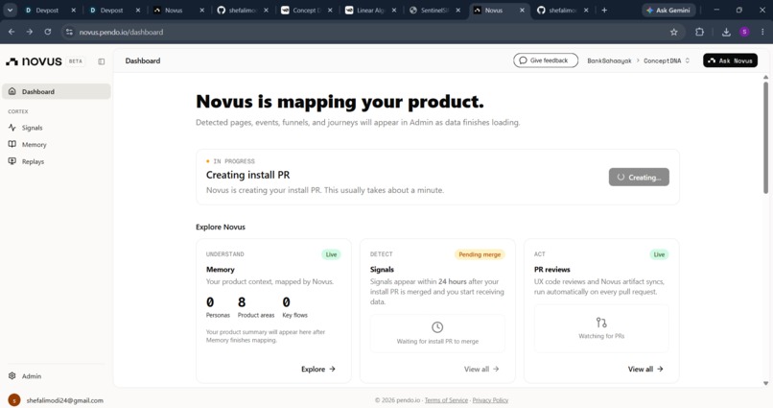This screenshot has height=408, width=773.
Task: Click the site information icon in address bar
Action: coord(69,32)
